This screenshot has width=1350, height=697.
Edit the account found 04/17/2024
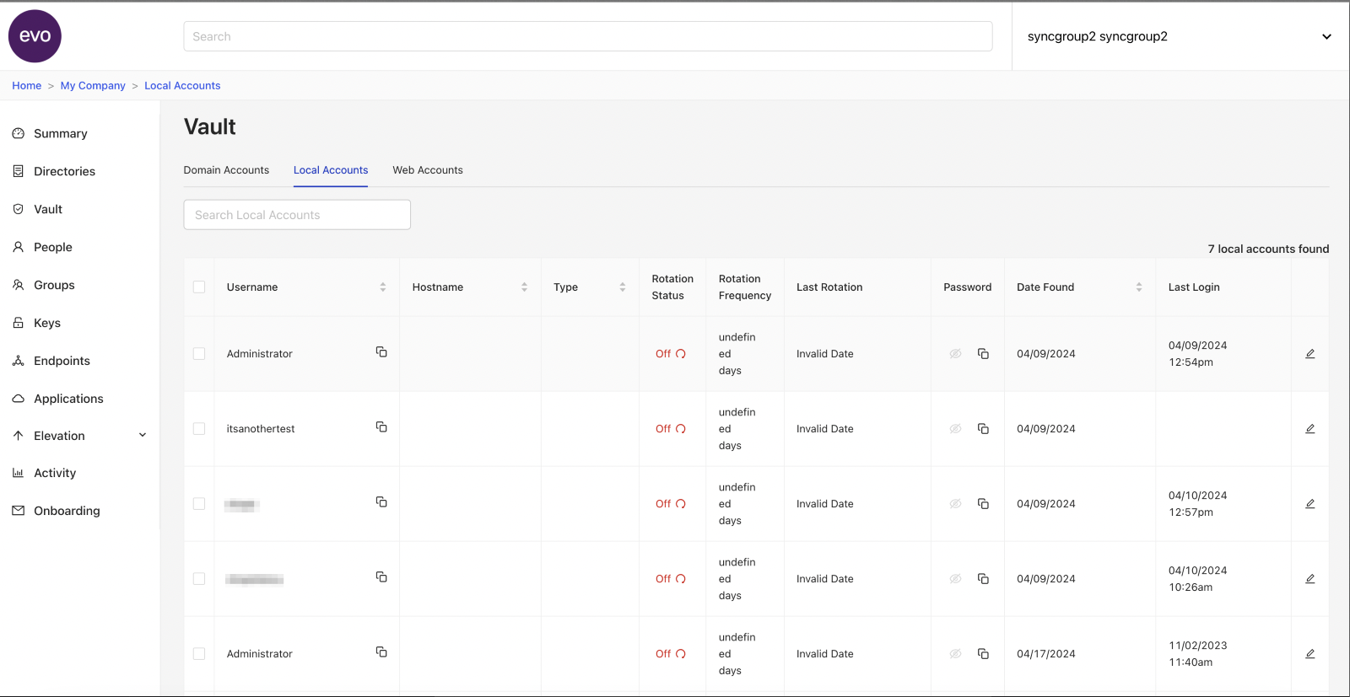pyautogui.click(x=1310, y=654)
